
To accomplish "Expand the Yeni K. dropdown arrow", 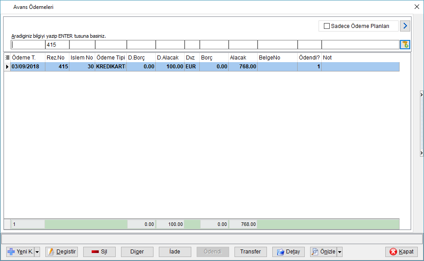I will coord(37,252).
